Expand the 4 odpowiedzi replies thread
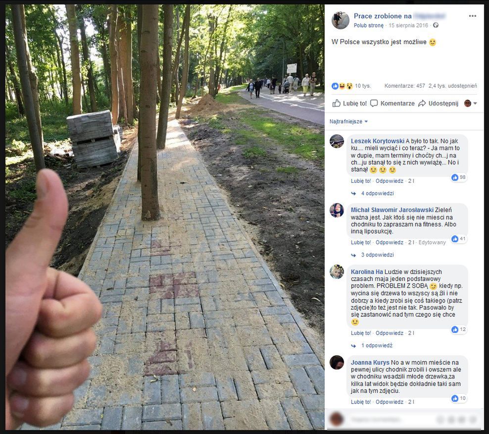Screen dimensions: 489x434 [377, 194]
